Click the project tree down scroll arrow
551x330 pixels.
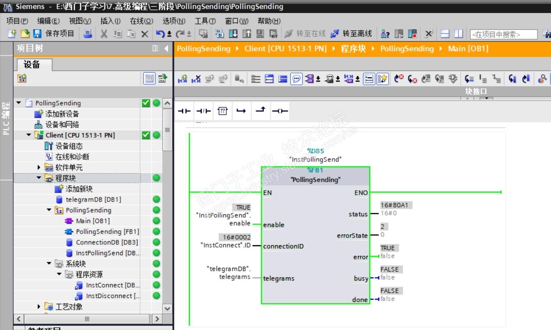[x=167, y=309]
